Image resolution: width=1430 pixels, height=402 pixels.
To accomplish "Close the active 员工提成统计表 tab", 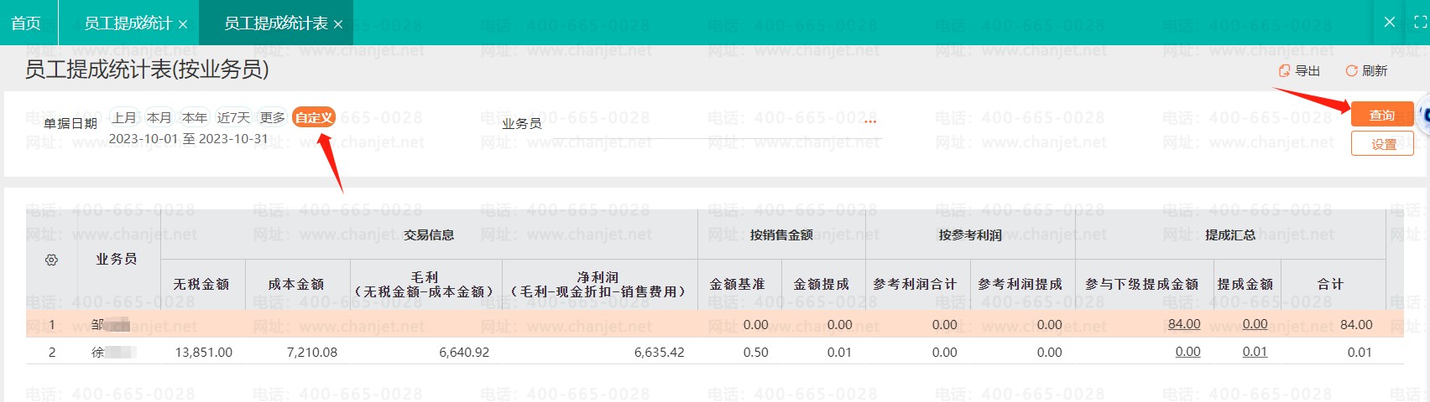I will point(338,24).
